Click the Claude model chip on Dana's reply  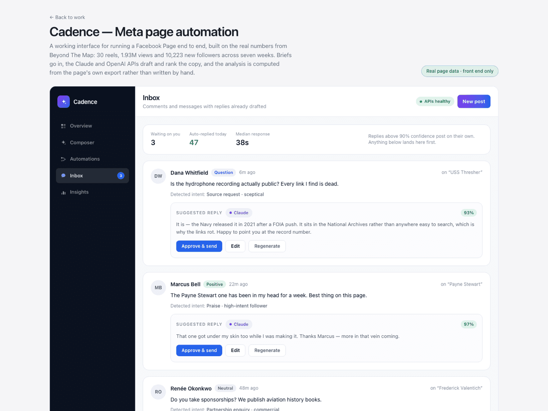pos(239,213)
